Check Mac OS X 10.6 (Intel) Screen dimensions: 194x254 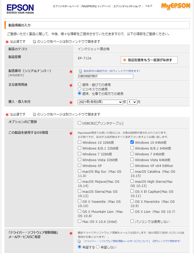click(79, 221)
